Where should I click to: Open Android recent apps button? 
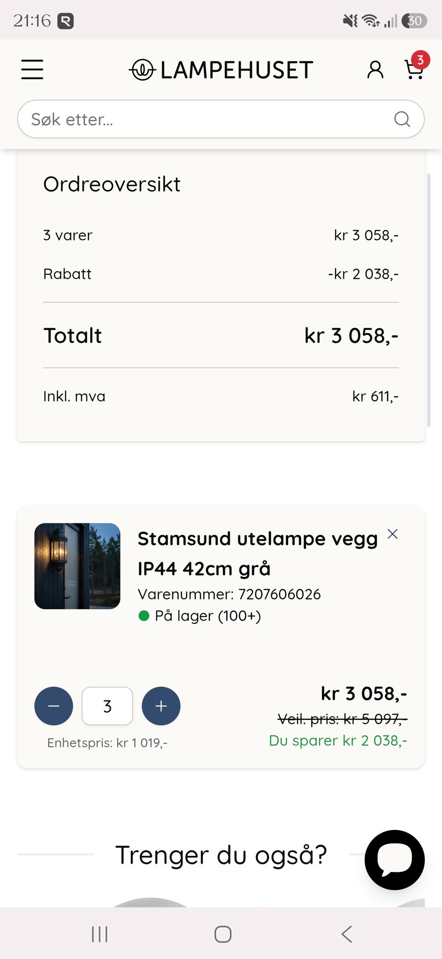(99, 934)
